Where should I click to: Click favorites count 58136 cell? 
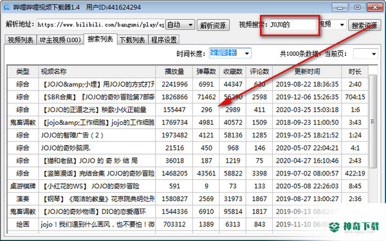tap(233, 135)
